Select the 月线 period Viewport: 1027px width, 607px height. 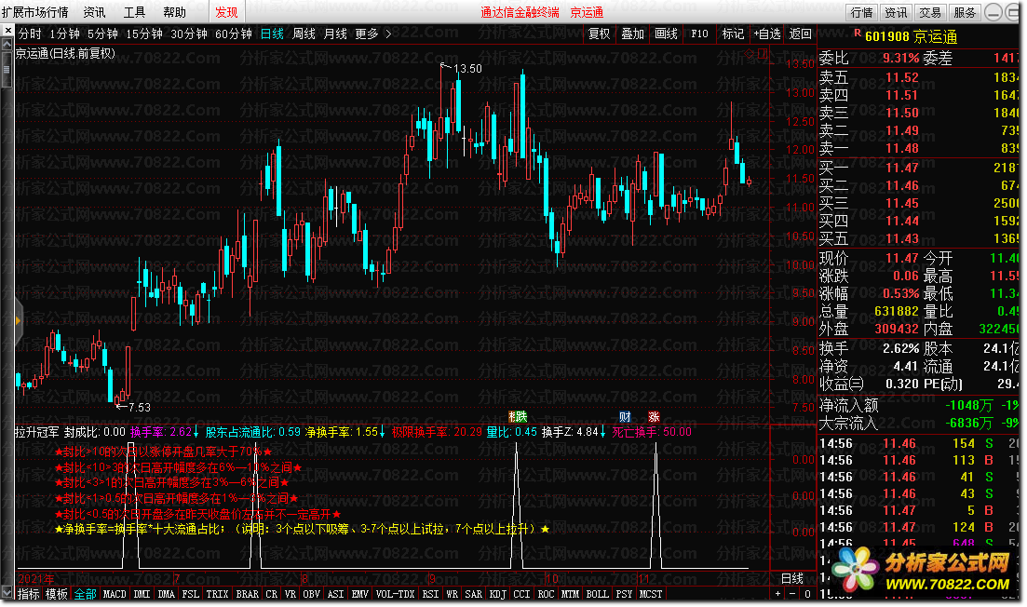click(x=335, y=34)
